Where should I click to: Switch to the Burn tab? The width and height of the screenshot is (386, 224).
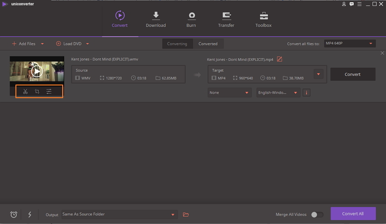191,19
